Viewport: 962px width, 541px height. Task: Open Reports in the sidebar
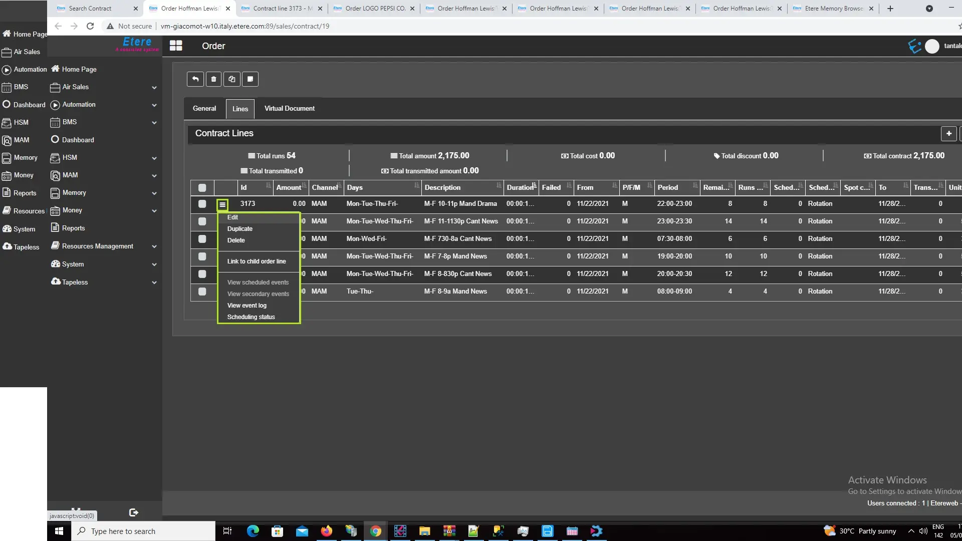point(73,228)
